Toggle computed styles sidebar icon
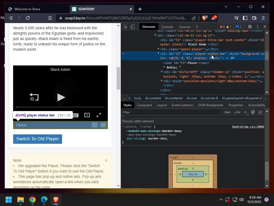This screenshot has width=274, height=206. [x=260, y=112]
